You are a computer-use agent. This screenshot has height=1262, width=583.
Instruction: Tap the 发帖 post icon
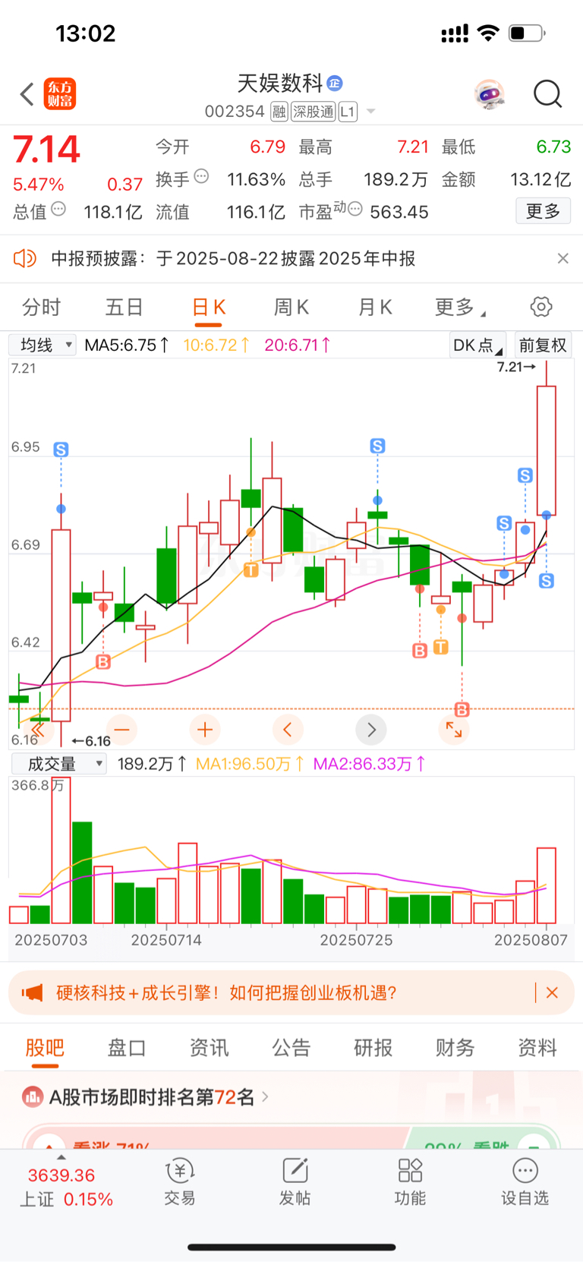click(295, 1183)
